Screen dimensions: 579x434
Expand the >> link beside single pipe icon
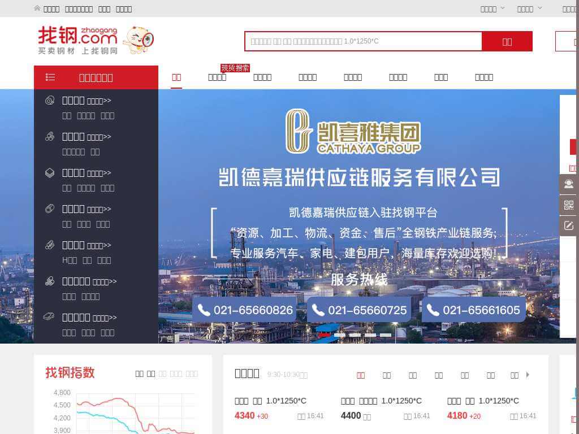point(98,209)
